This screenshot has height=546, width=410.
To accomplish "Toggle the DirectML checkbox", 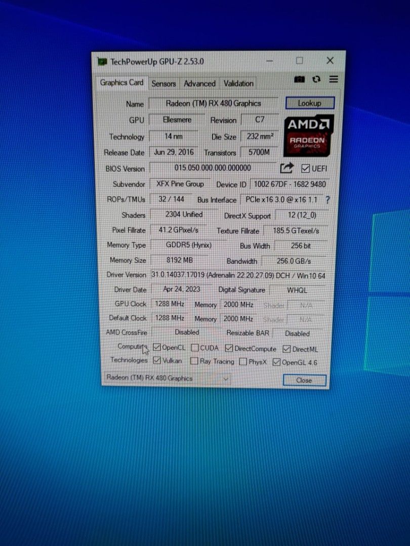I will (x=286, y=349).
